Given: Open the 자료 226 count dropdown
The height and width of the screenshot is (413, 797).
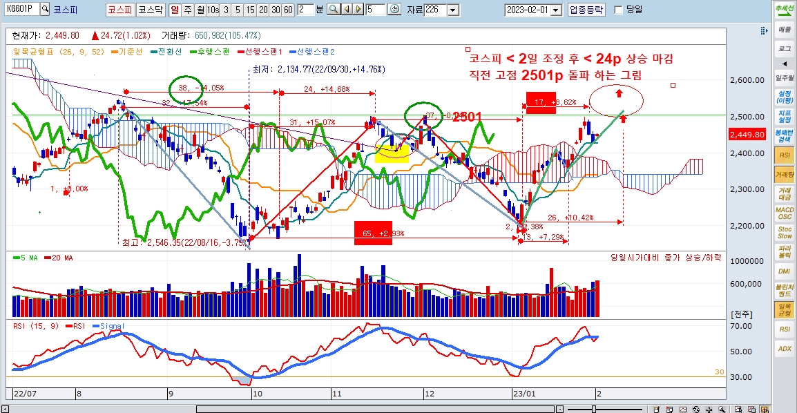Looking at the screenshot, I should (453, 10).
